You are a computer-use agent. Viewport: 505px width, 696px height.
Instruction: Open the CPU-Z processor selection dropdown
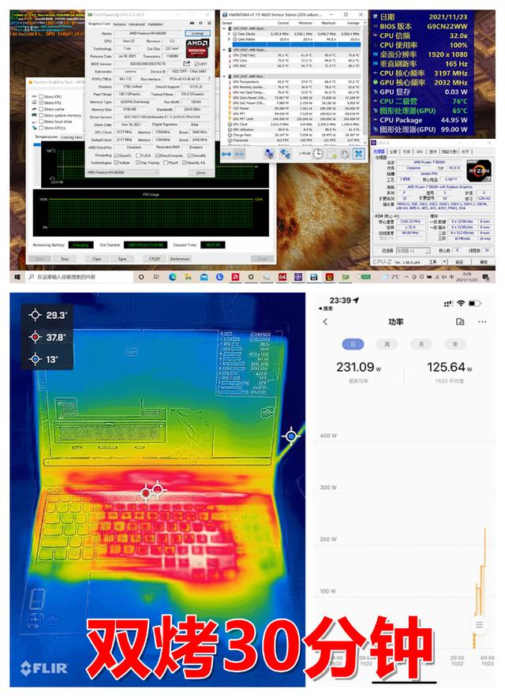413,251
